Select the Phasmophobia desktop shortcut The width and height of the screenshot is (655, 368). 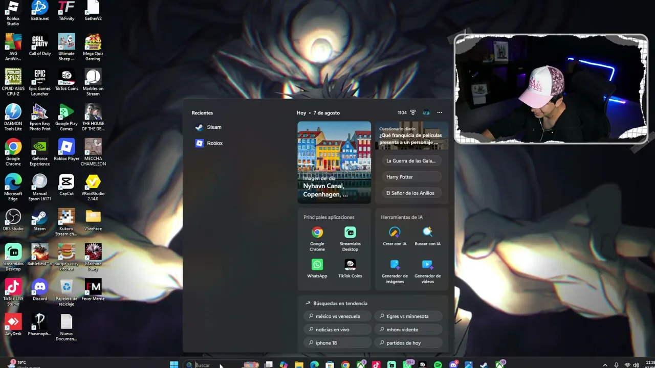point(40,325)
